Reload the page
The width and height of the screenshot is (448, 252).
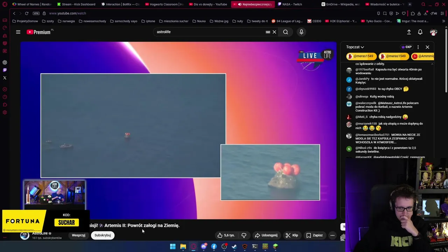[27, 13]
